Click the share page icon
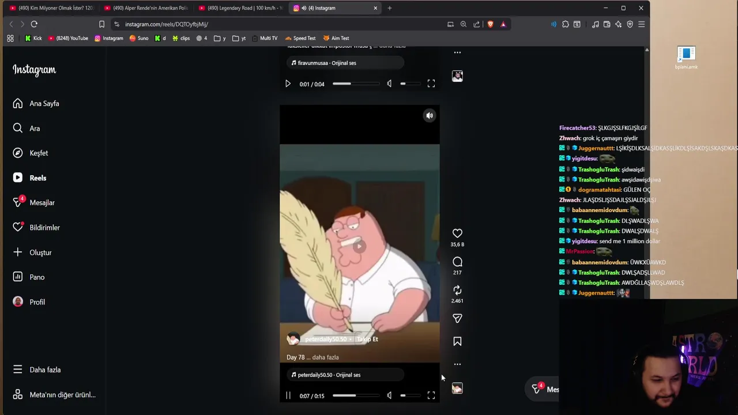Image resolution: width=738 pixels, height=415 pixels. coord(477,24)
